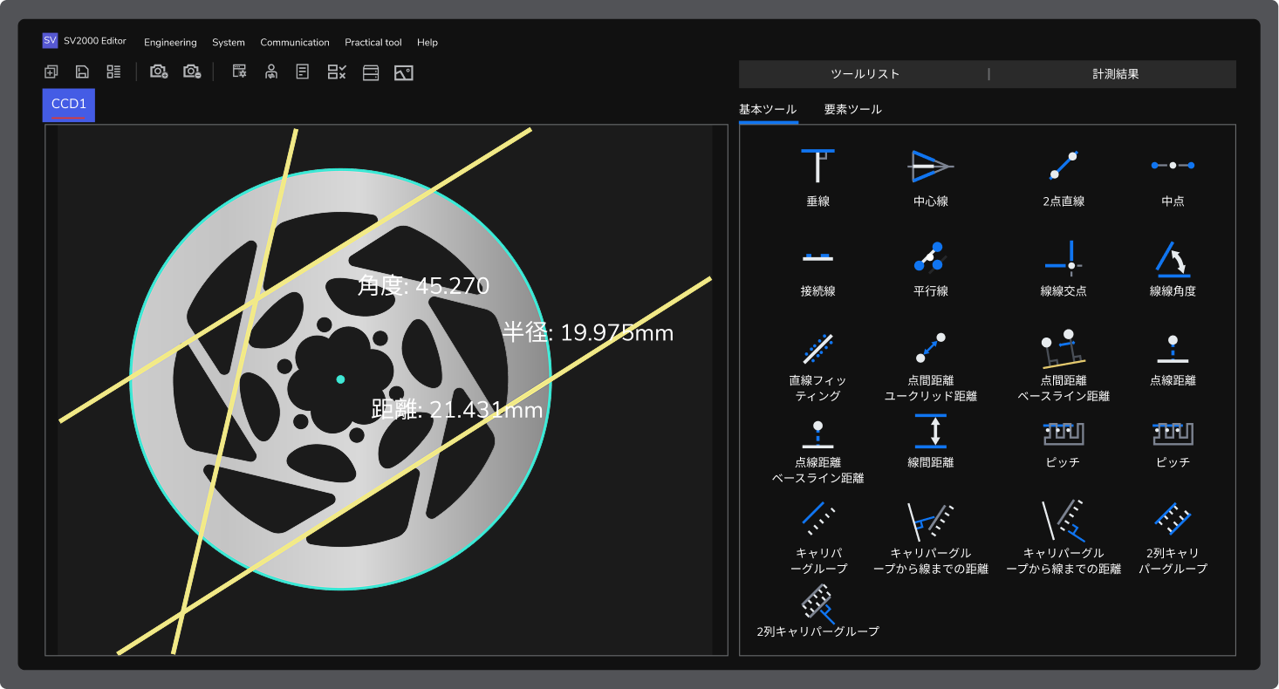
Task: Click the save floppy disk toolbar icon
Action: (x=82, y=72)
